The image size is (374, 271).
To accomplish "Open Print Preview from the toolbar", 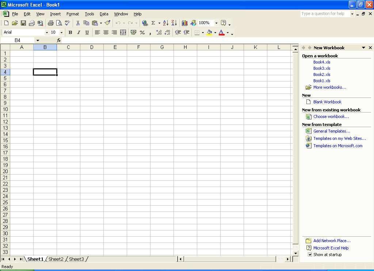I will pos(59,23).
